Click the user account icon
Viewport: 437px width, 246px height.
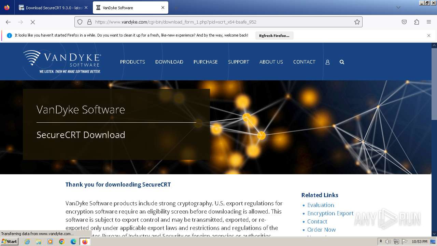point(327,62)
